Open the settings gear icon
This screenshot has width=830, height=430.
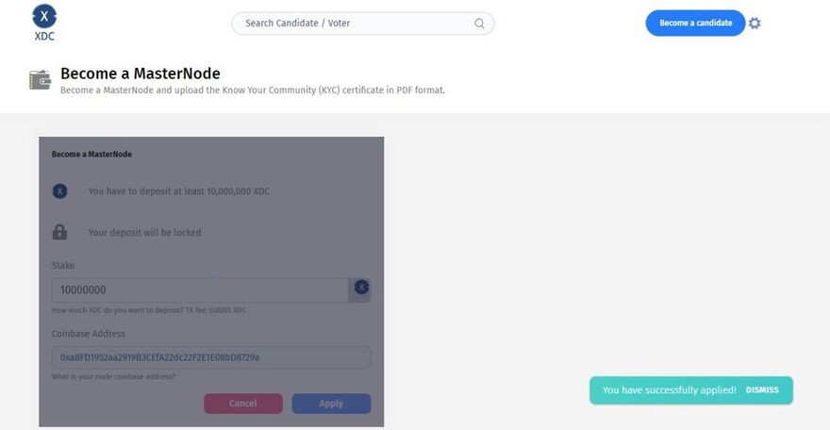755,24
